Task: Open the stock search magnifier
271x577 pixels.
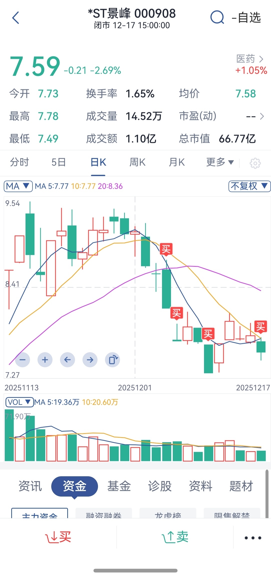Action: (217, 18)
